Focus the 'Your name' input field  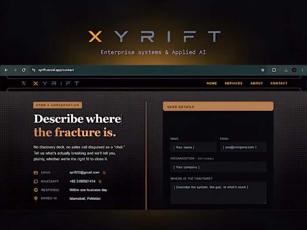click(193, 147)
